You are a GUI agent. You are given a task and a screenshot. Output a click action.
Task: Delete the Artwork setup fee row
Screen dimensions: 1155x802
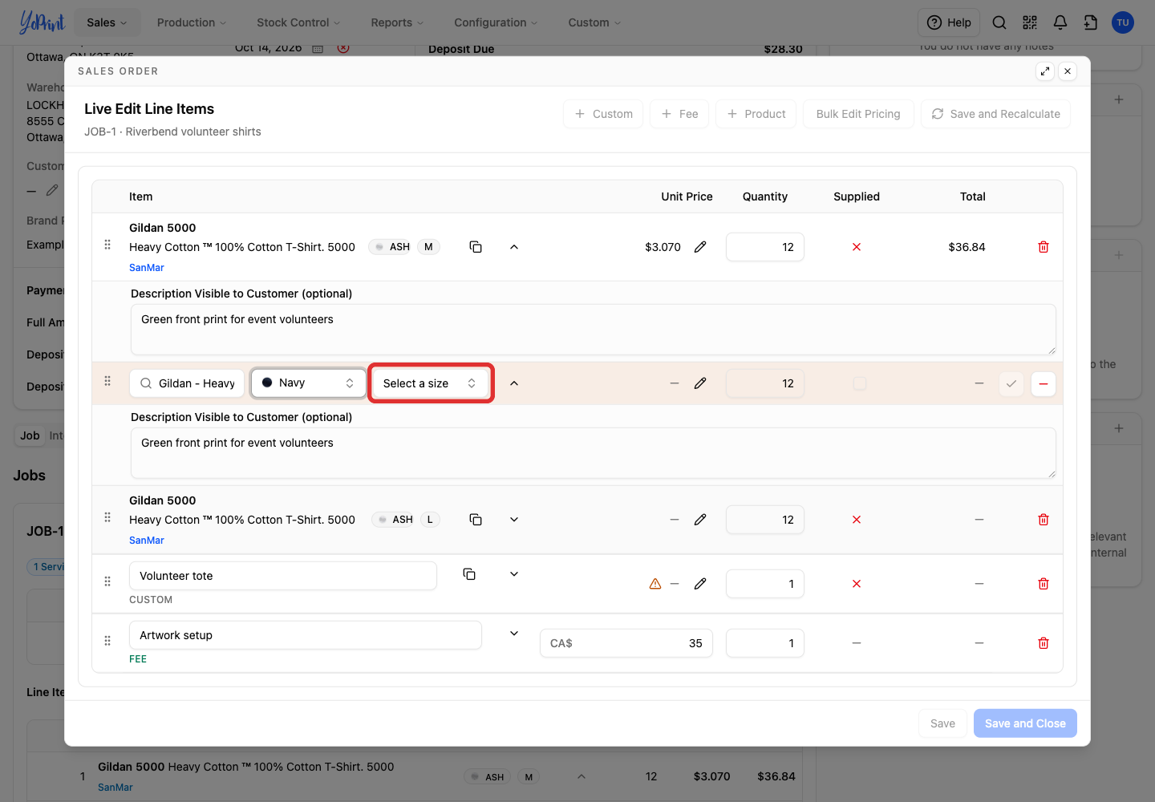coord(1044,643)
